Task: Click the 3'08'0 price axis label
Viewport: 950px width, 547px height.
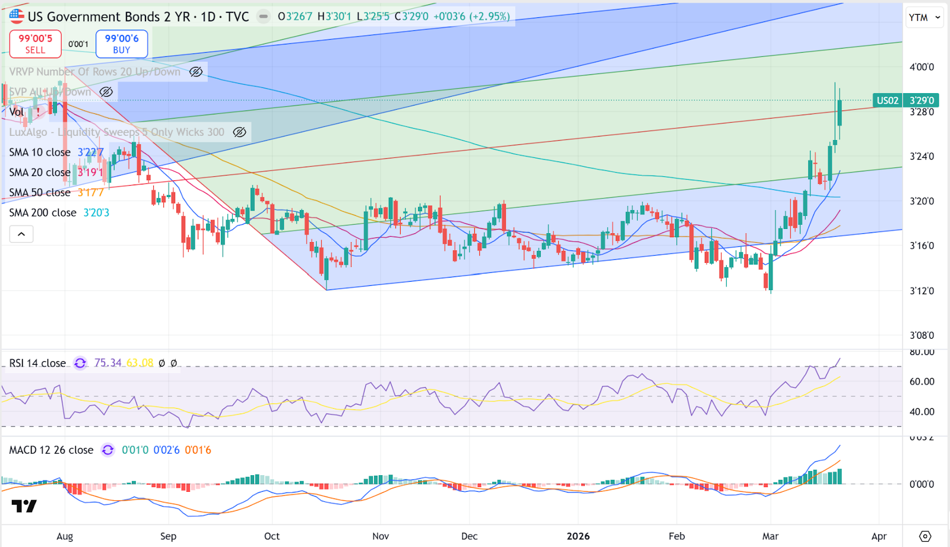Action: 921,335
